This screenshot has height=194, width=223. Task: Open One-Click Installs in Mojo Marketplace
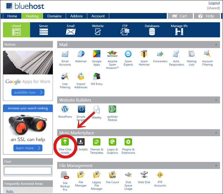pyautogui.click(x=65, y=146)
